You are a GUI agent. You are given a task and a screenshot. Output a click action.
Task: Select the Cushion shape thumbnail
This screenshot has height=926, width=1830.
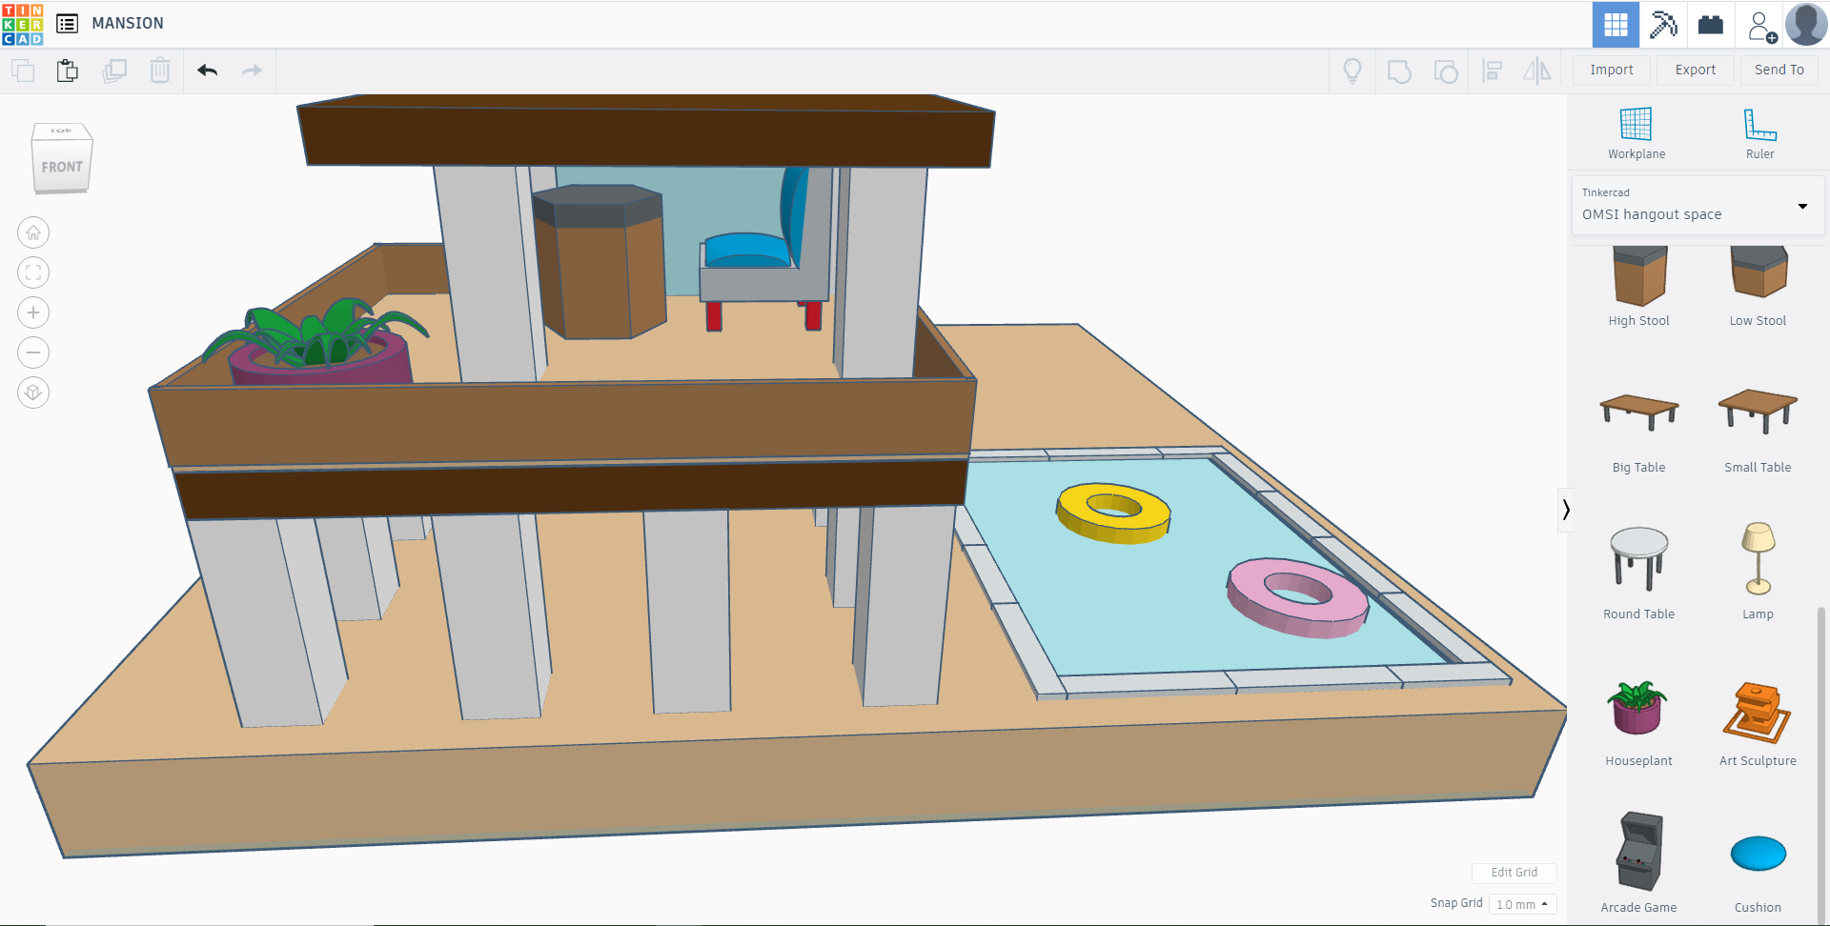pos(1757,855)
